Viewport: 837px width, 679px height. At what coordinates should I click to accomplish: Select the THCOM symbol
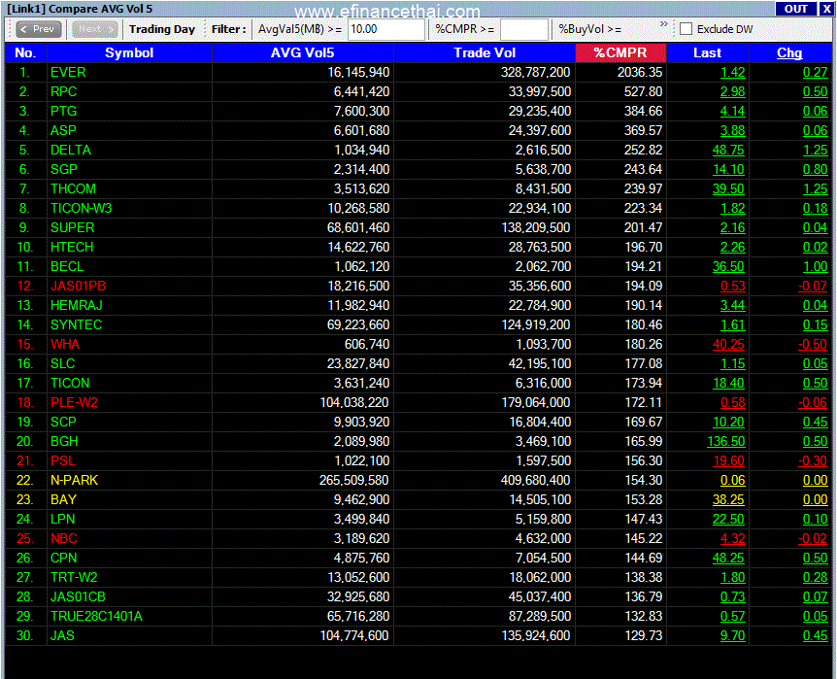pyautogui.click(x=73, y=188)
